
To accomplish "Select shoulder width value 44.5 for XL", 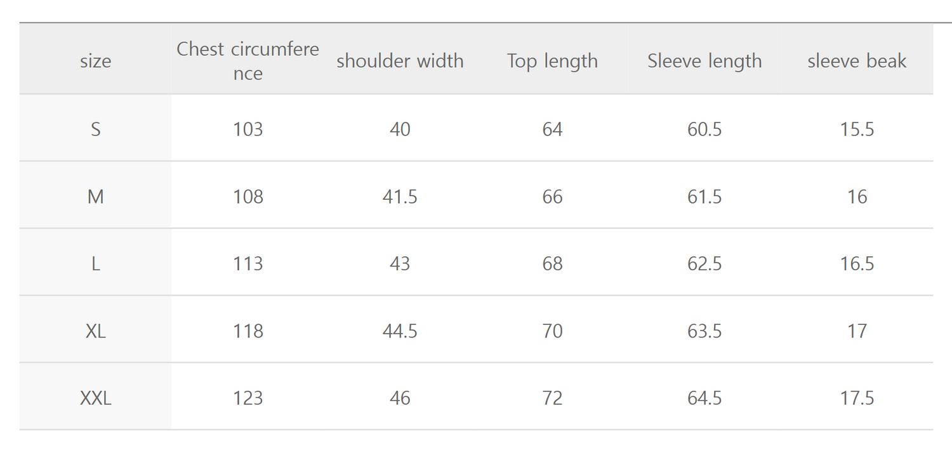I will point(400,331).
